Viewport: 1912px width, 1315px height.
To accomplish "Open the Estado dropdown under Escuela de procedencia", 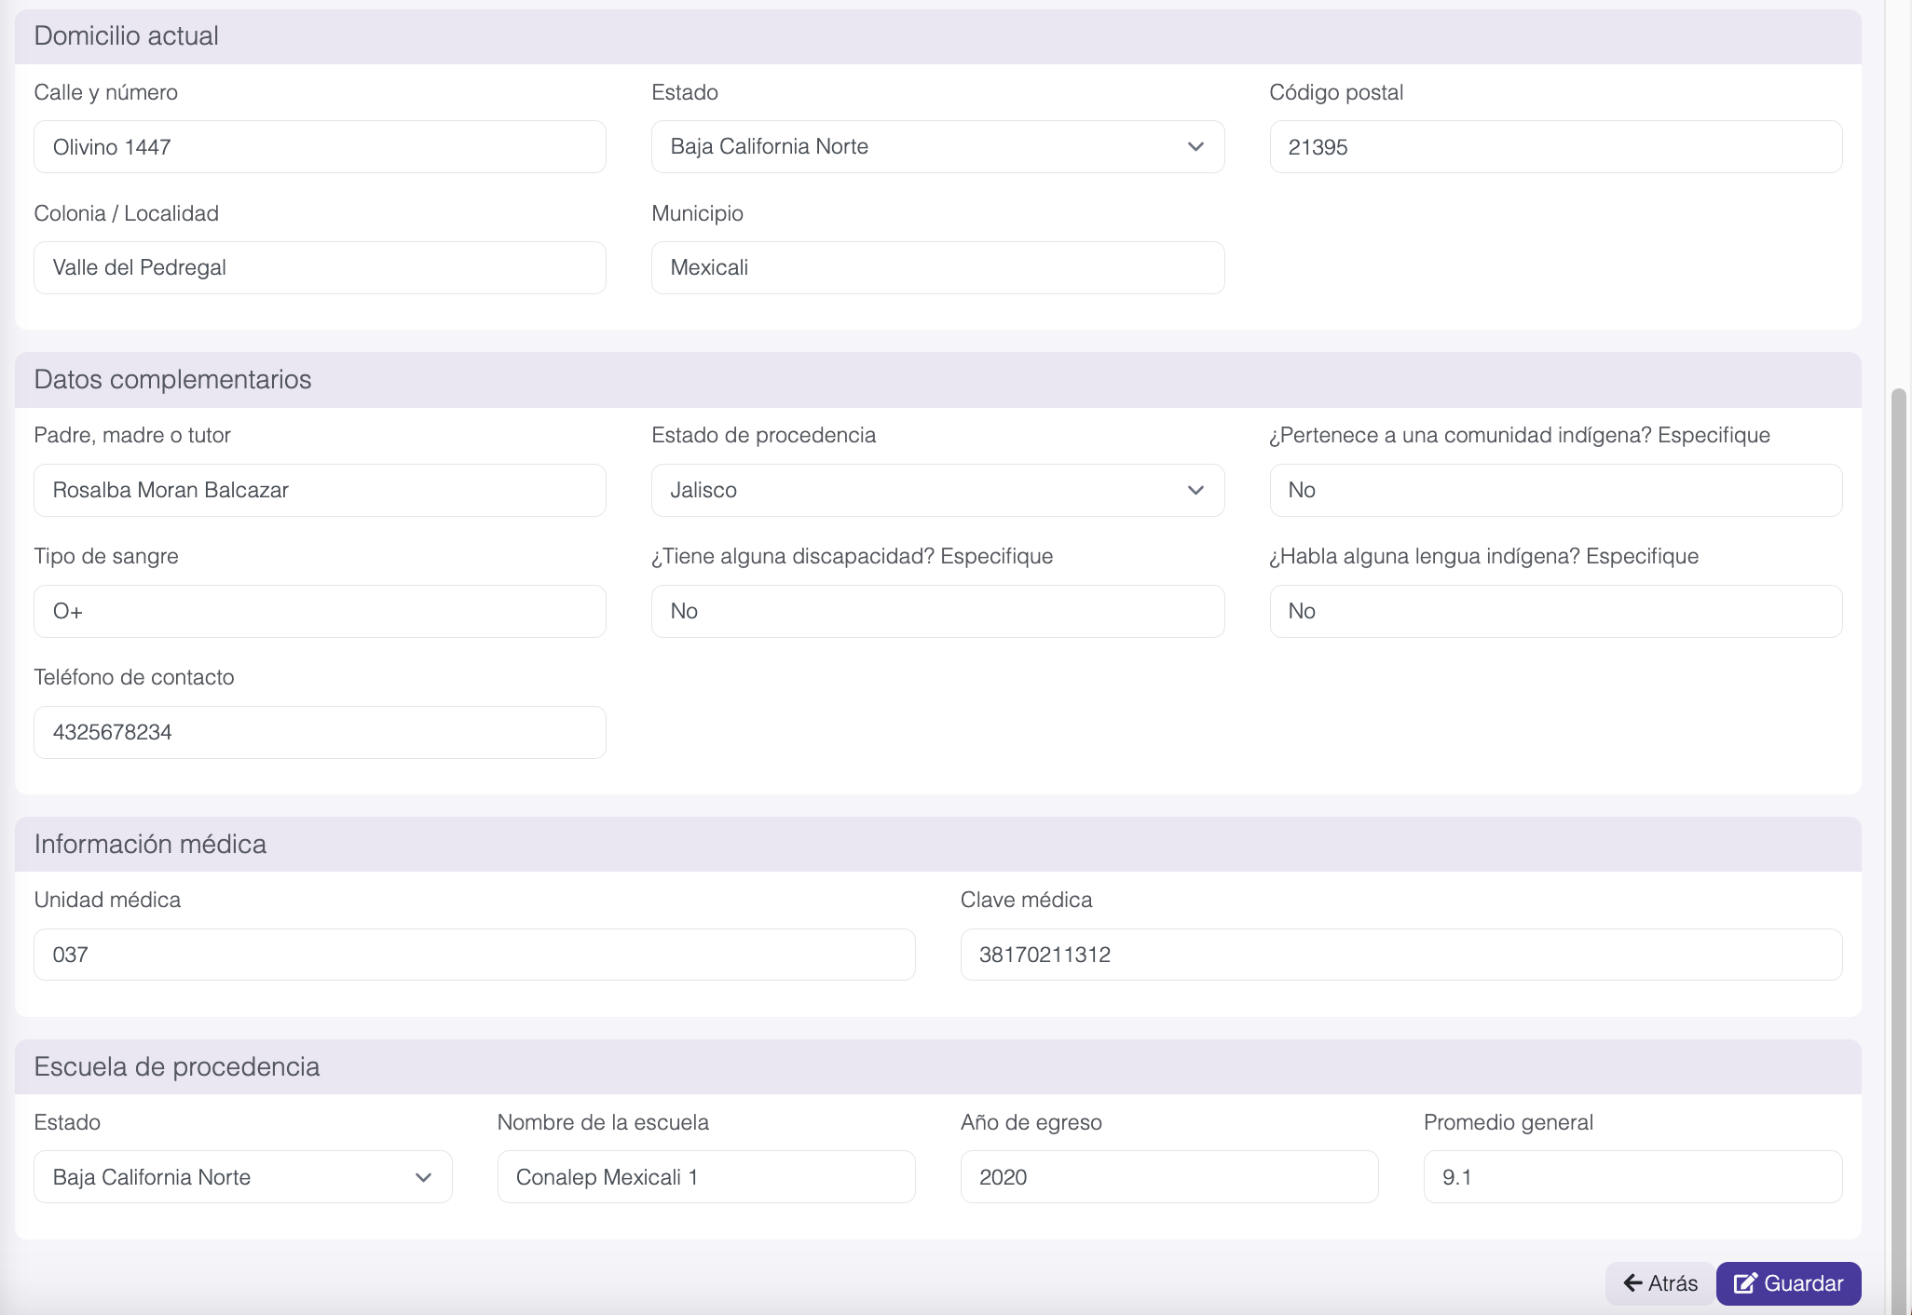I will click(243, 1177).
